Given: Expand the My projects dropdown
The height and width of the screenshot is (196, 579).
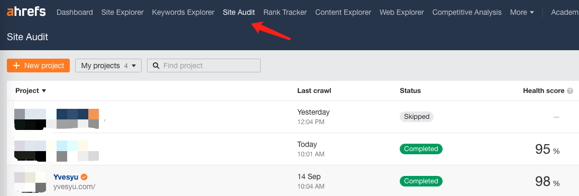Looking at the screenshot, I should 108,66.
